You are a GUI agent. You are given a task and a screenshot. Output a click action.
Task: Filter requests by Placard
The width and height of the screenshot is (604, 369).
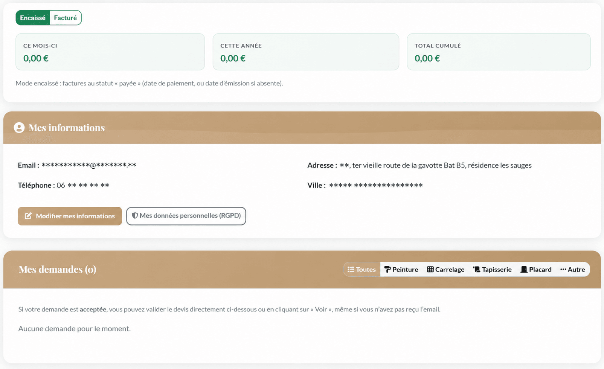coord(536,270)
